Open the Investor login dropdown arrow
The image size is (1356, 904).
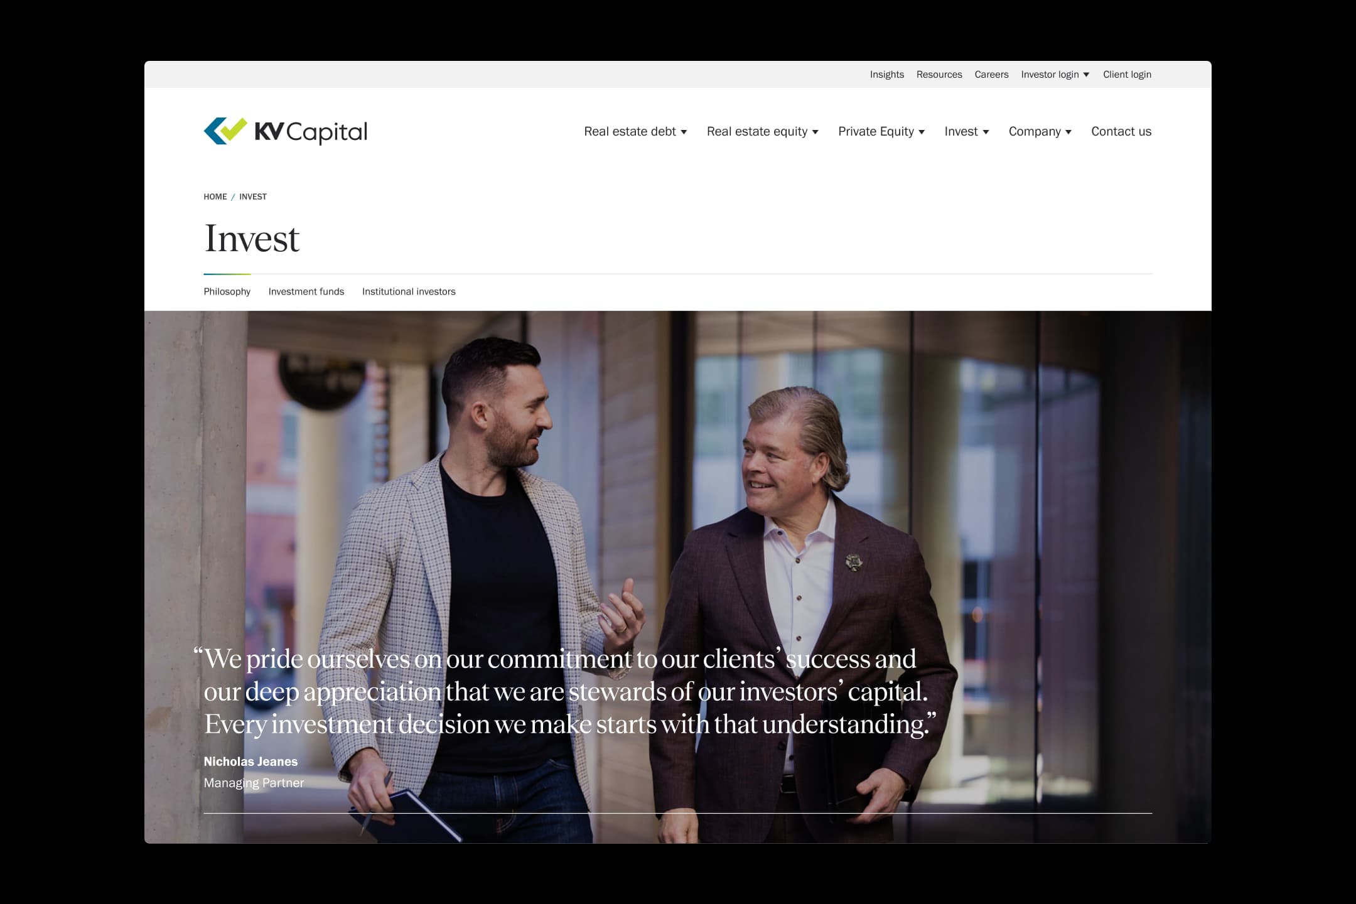pos(1086,75)
